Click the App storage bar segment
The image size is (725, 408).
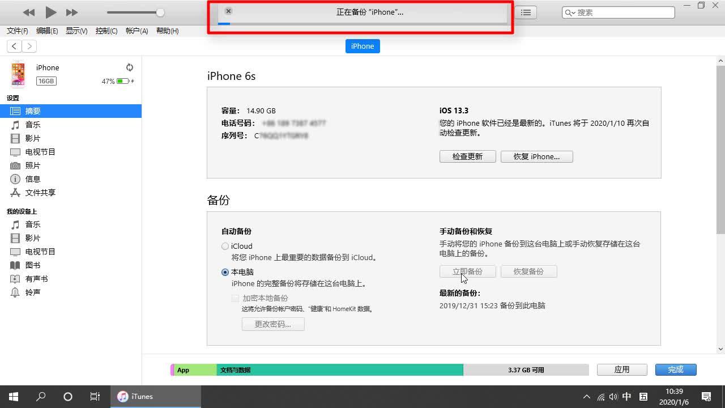click(195, 370)
